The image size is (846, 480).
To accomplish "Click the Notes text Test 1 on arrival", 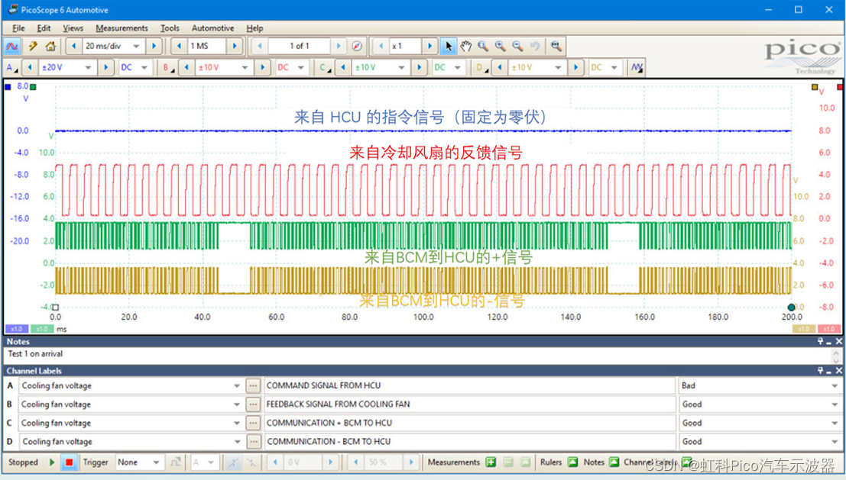I will click(35, 354).
